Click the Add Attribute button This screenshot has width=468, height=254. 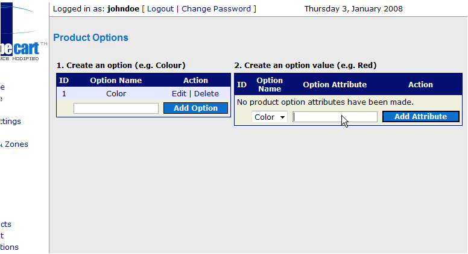pyautogui.click(x=420, y=116)
